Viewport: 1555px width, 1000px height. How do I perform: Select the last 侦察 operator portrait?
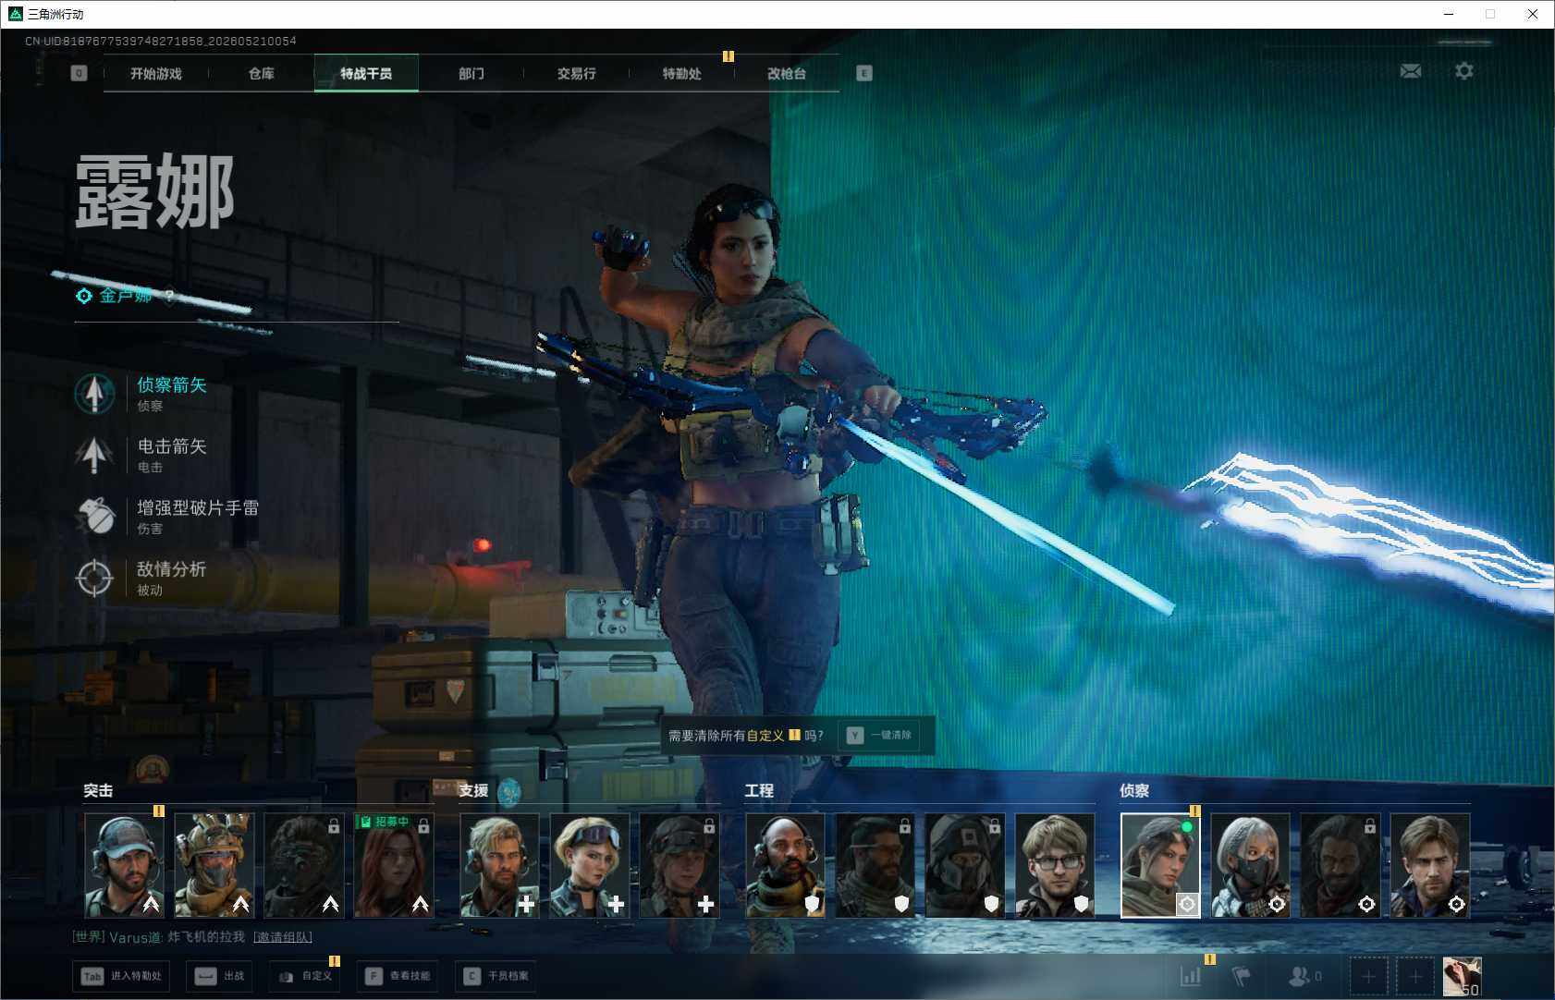coord(1429,865)
